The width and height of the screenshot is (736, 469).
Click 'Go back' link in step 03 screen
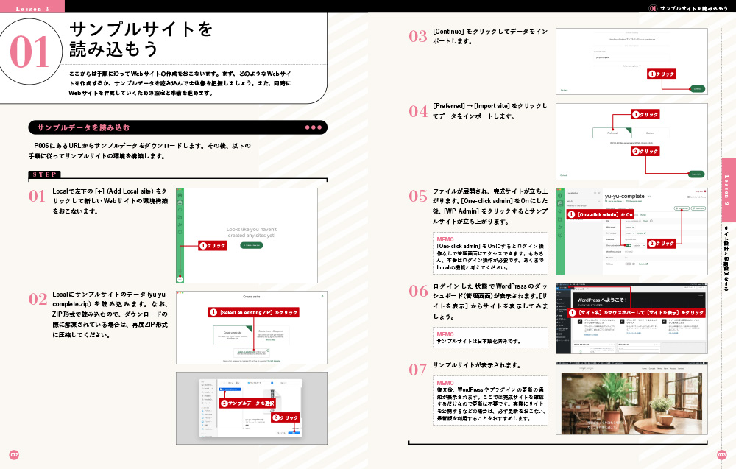[565, 90]
